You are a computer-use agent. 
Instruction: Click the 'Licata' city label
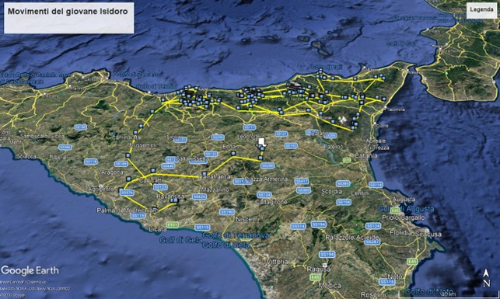[x=158, y=229]
